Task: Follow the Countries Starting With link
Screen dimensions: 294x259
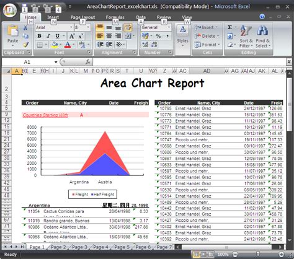Action: (45, 115)
